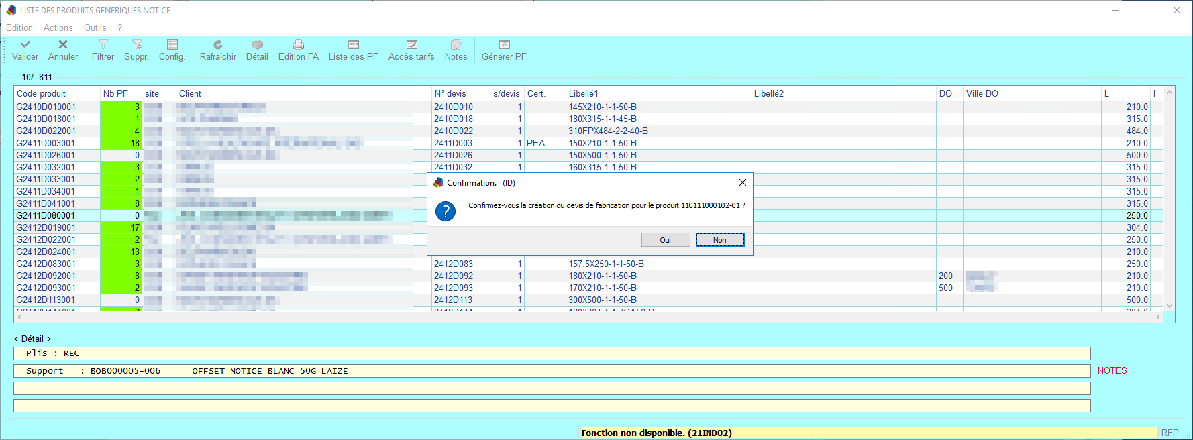1193x440 pixels.
Task: Click devis number 2411D003
Action: coord(454,143)
